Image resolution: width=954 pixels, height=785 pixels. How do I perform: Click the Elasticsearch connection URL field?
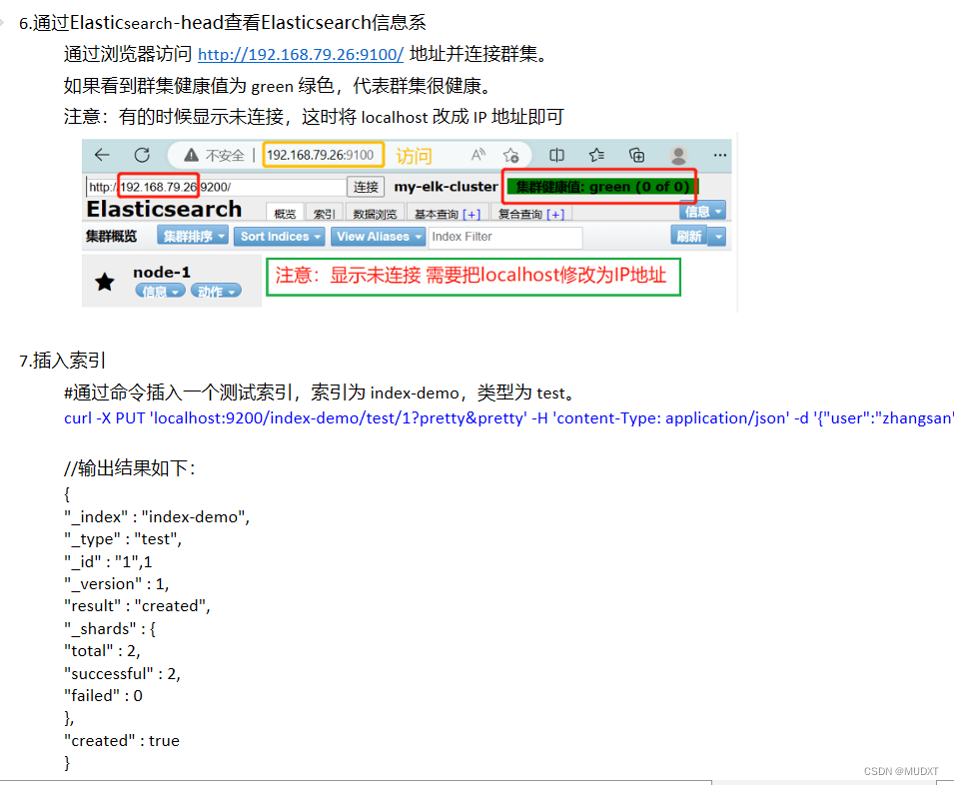click(216, 187)
